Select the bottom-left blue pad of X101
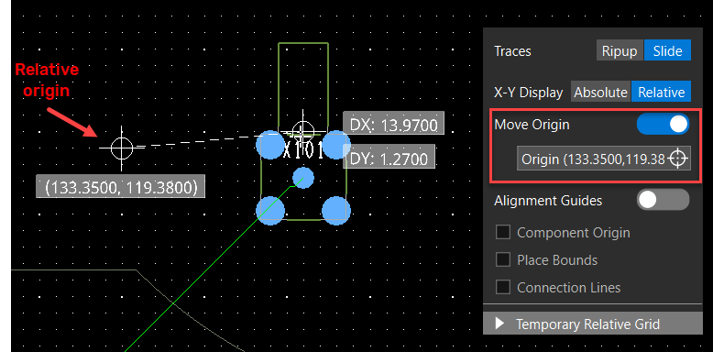Viewport: 713px width, 352px height. click(x=270, y=211)
